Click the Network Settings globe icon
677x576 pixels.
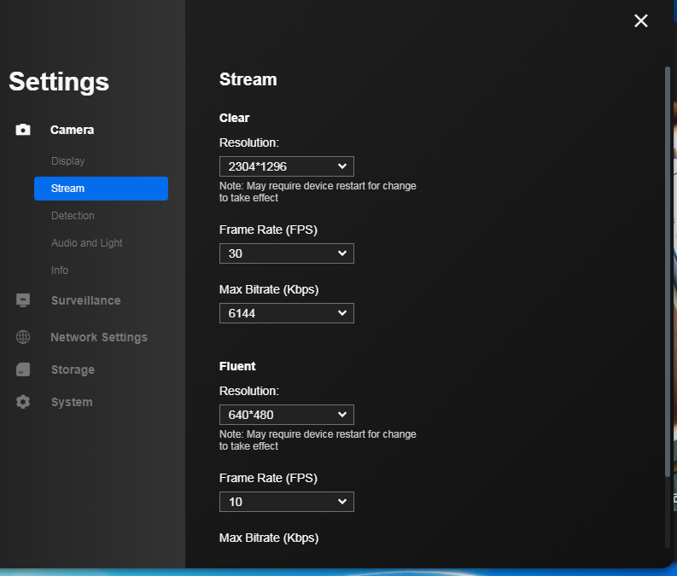coord(23,337)
